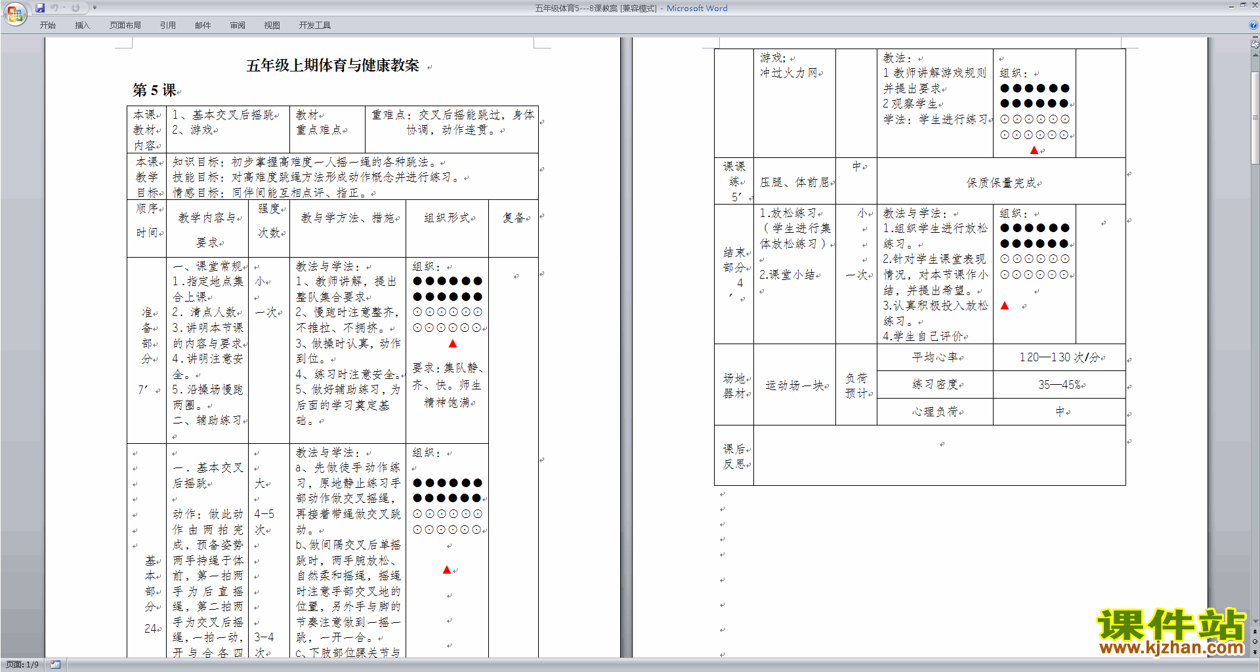Click the ruler toggle icon above the scrollbar
Image resolution: width=1260 pixels, height=672 pixels.
(x=1255, y=45)
